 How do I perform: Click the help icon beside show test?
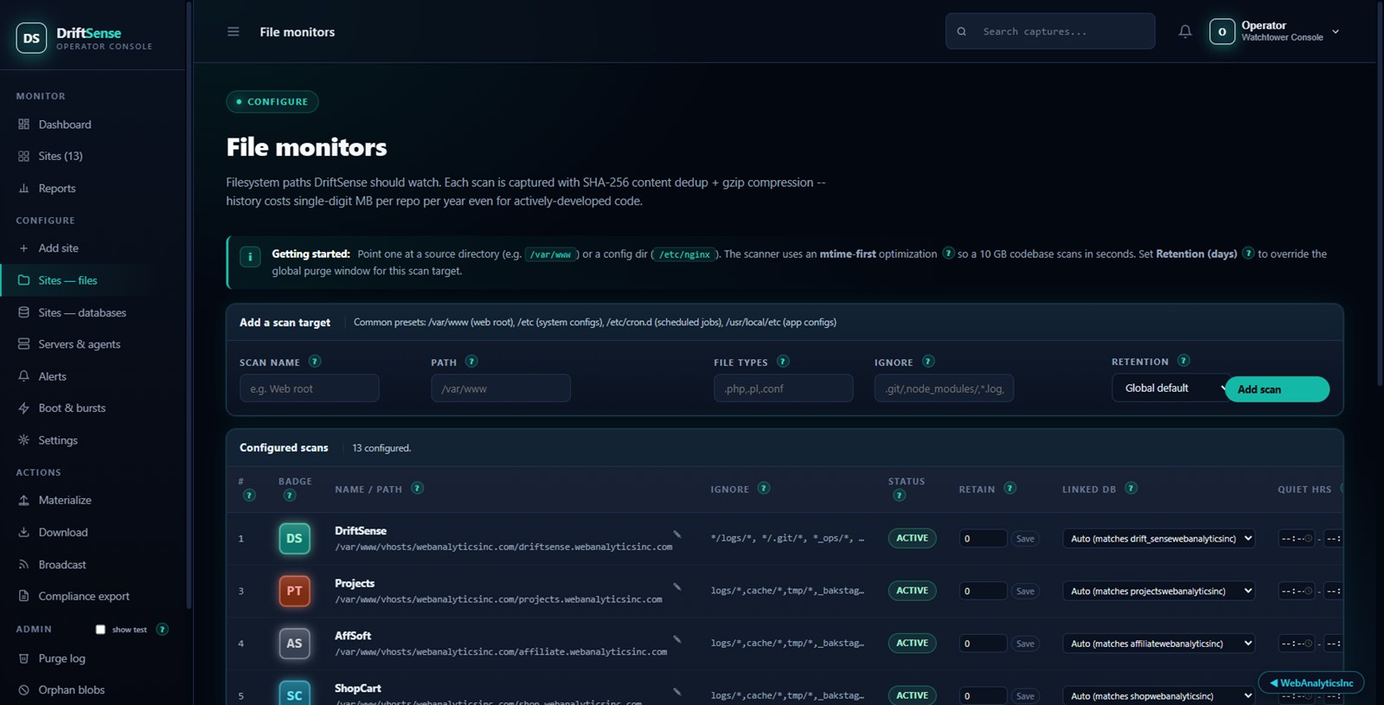[162, 629]
